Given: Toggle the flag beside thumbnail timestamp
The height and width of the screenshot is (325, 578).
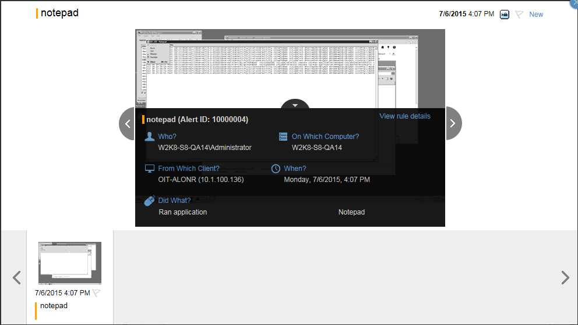Looking at the screenshot, I should (96, 293).
